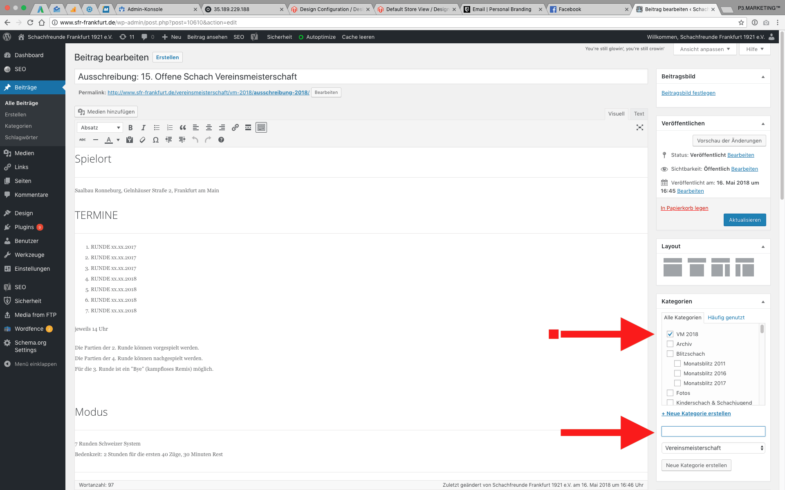Tick the Monatsblitz 2016 checkbox

pyautogui.click(x=677, y=373)
